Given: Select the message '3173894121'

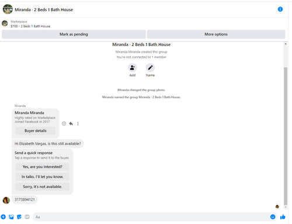Looking at the screenshot, I should (x=25, y=199).
